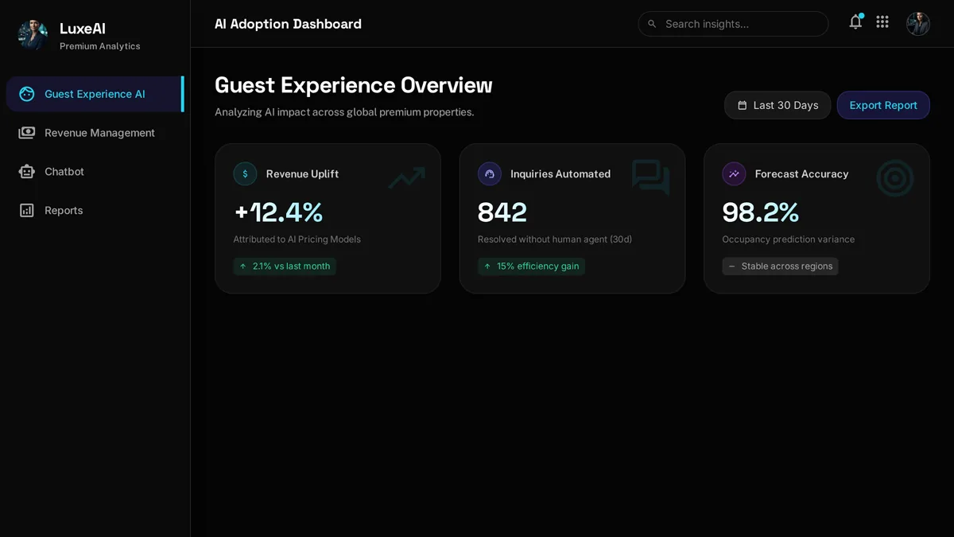Click the dollar icon on Revenue Uplift card
Image resolution: width=954 pixels, height=537 pixels.
[x=245, y=174]
